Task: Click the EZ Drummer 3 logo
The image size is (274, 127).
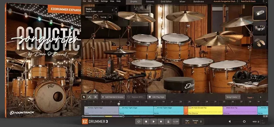Action: click(x=95, y=121)
